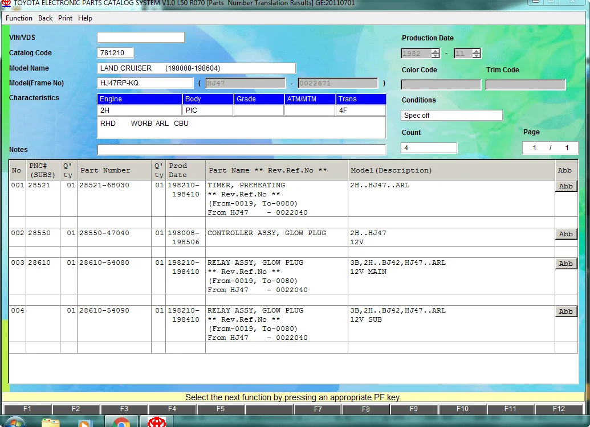Click the F10 function key button

pos(462,409)
